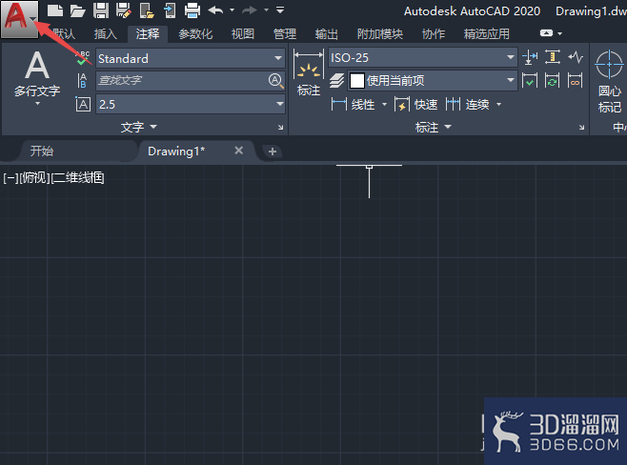The width and height of the screenshot is (627, 465).
Task: Add a new drawing tab with plus
Action: [x=273, y=152]
